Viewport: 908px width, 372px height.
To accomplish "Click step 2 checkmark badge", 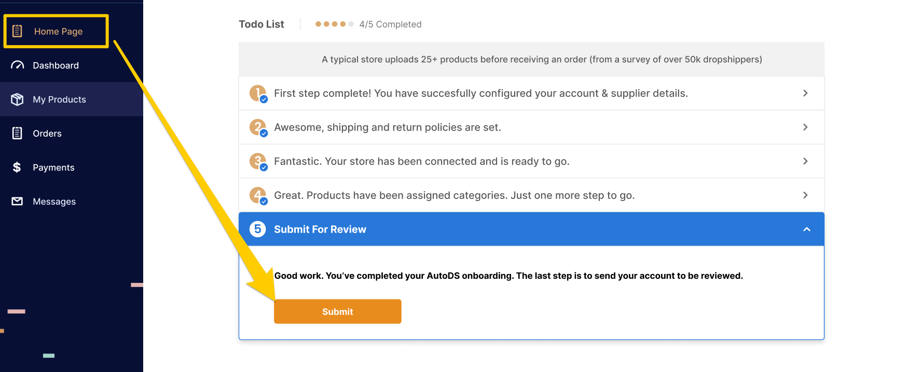I will coord(264,133).
